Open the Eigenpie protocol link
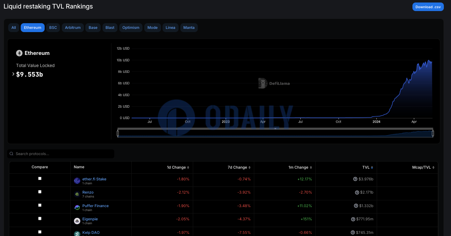Screen dimensions: 451x236 click(90, 219)
